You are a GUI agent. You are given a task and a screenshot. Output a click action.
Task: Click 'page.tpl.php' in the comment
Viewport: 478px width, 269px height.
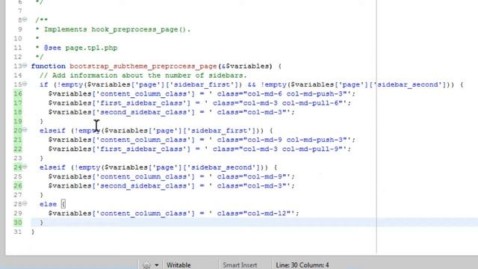[x=91, y=48]
